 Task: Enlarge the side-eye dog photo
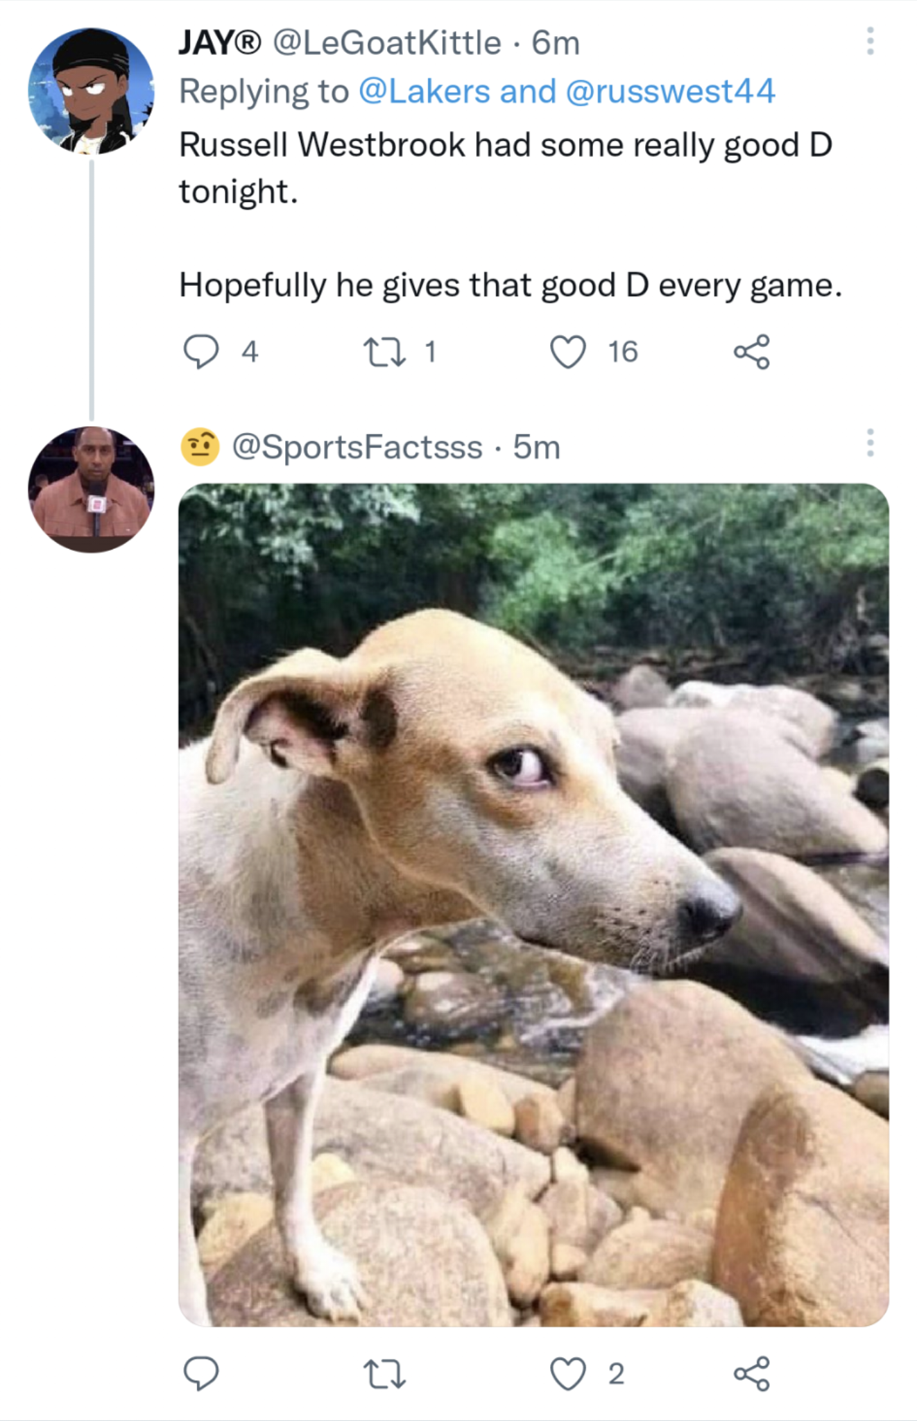click(533, 905)
